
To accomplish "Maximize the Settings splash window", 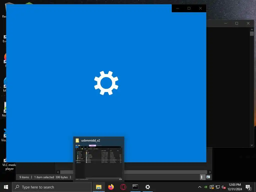I will (x=189, y=8).
